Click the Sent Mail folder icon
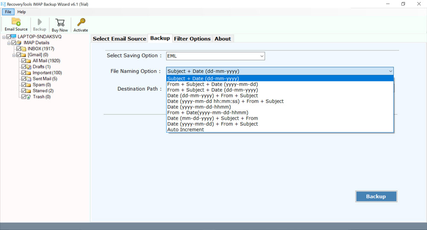The height and width of the screenshot is (230, 427). click(x=29, y=79)
